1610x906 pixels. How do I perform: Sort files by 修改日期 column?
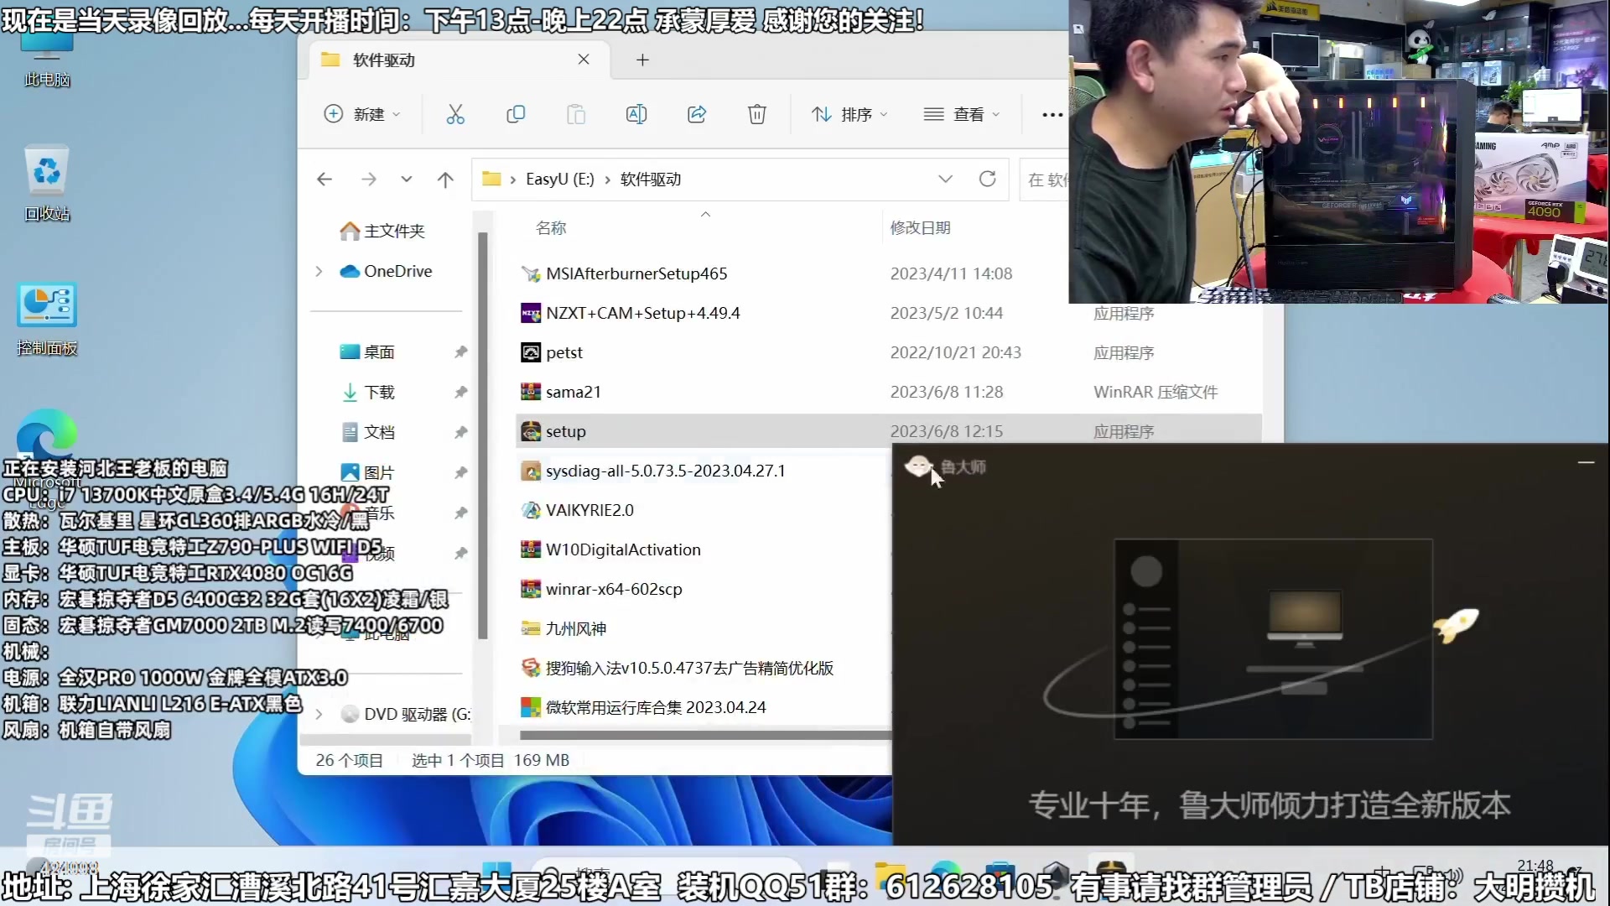920,227
